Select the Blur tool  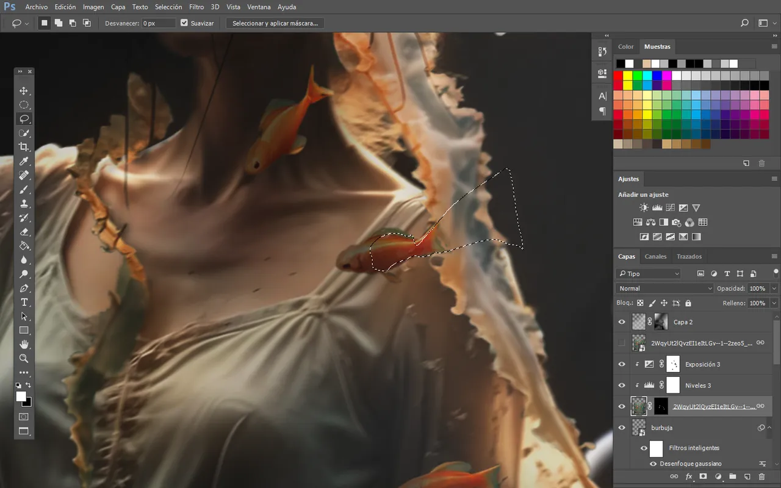click(24, 260)
